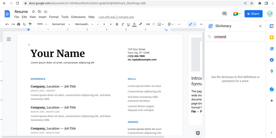The image size is (276, 138).
Task: Open text alignment dropdown
Action: 170,24
